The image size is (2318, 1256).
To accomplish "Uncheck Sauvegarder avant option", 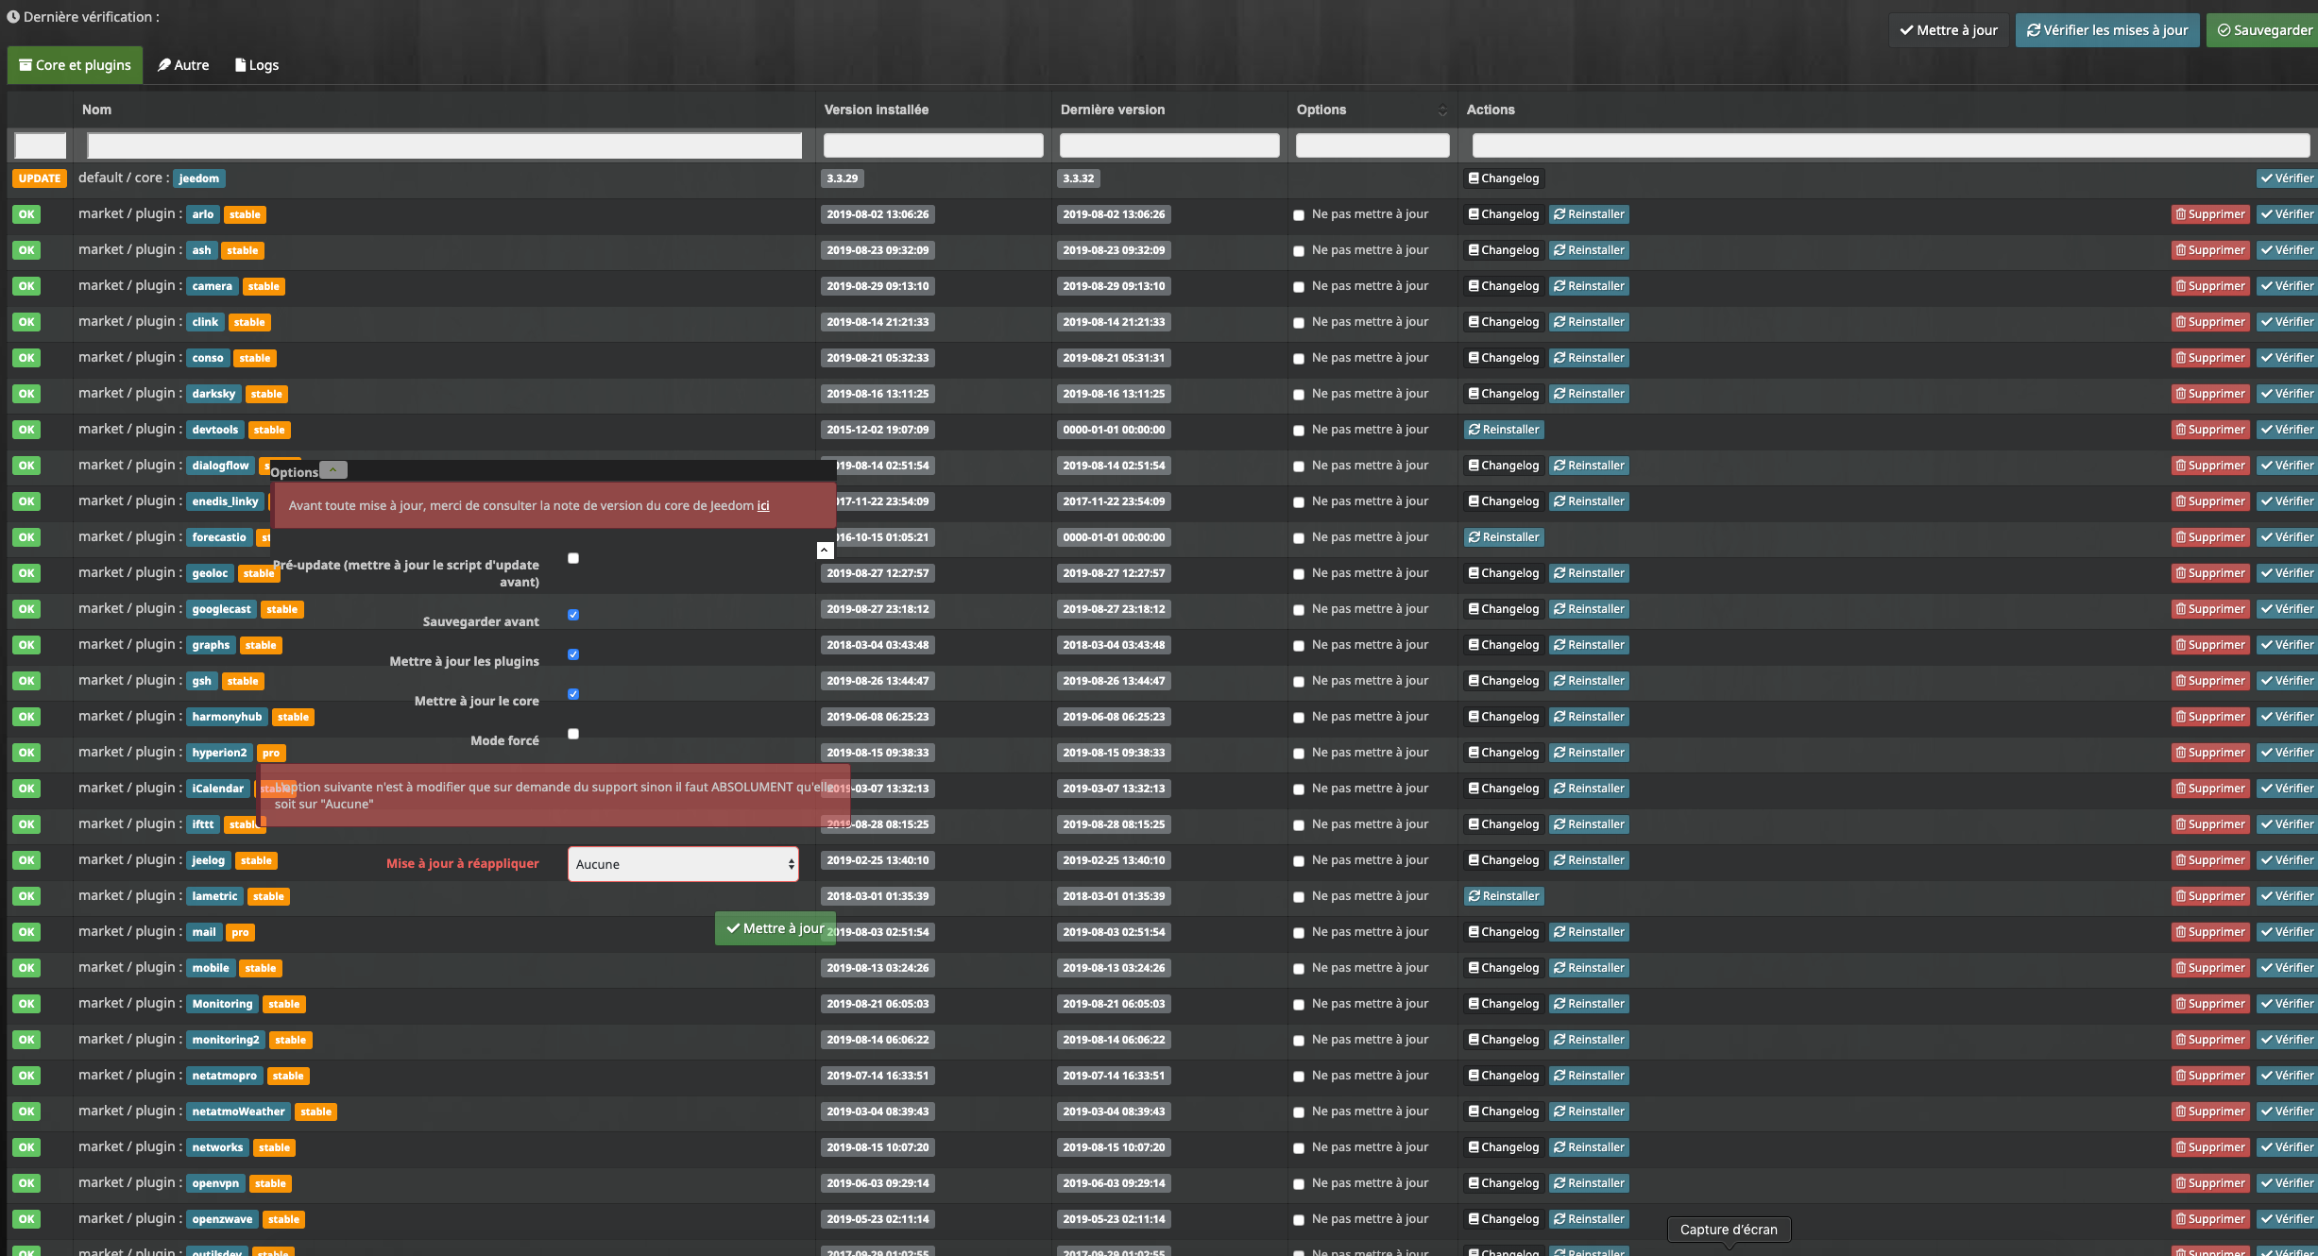I will 573,615.
